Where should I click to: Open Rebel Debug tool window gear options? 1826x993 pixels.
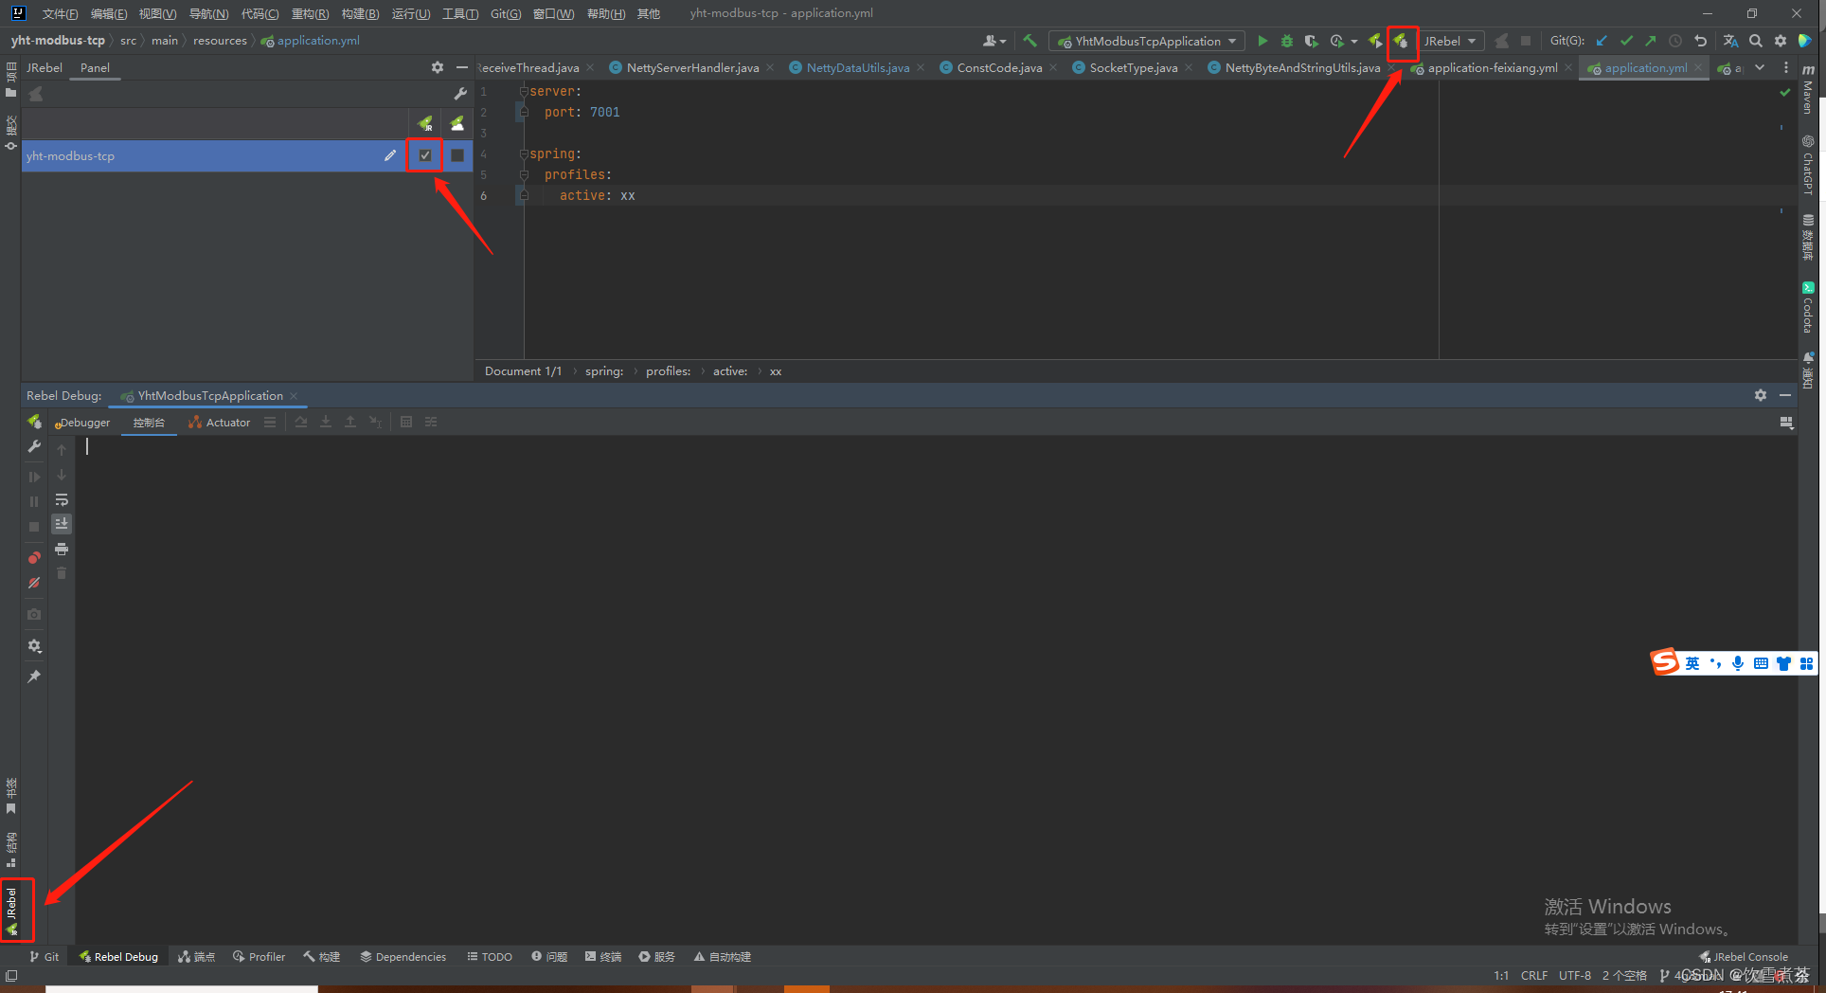[1760, 395]
